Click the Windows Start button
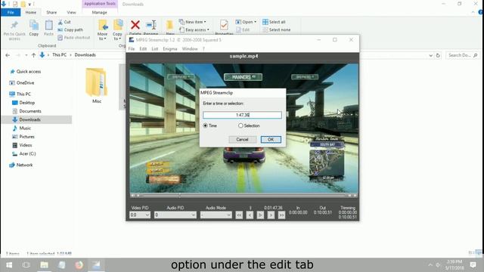This screenshot has width=484, height=272. [9, 265]
